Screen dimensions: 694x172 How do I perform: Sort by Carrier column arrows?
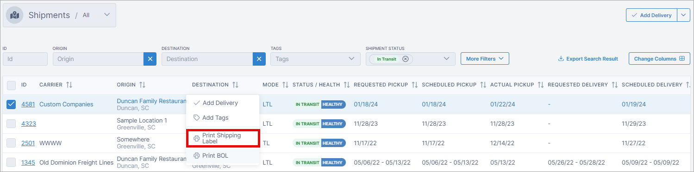[x=69, y=85]
